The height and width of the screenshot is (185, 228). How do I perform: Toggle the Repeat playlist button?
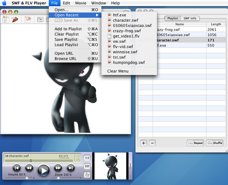click(195, 143)
